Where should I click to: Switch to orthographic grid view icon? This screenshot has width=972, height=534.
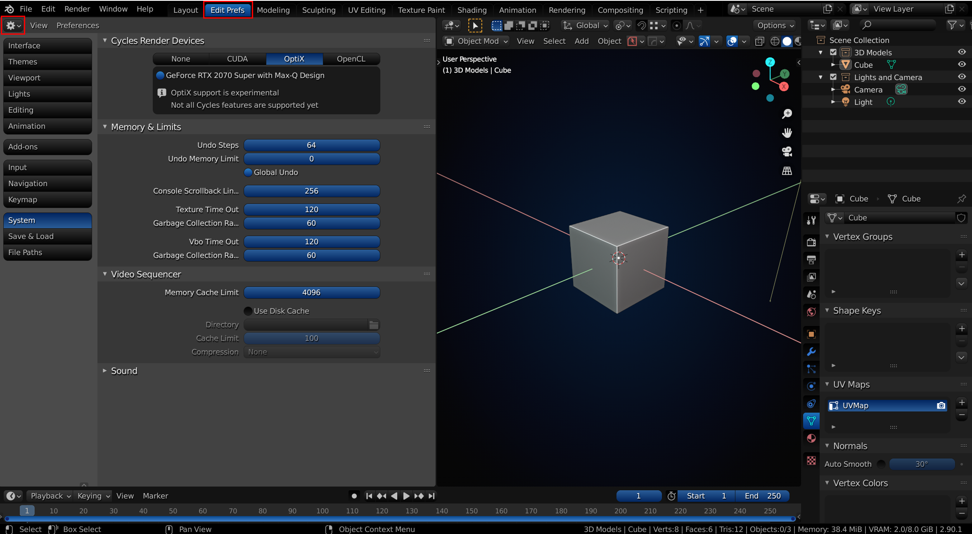[x=787, y=170]
